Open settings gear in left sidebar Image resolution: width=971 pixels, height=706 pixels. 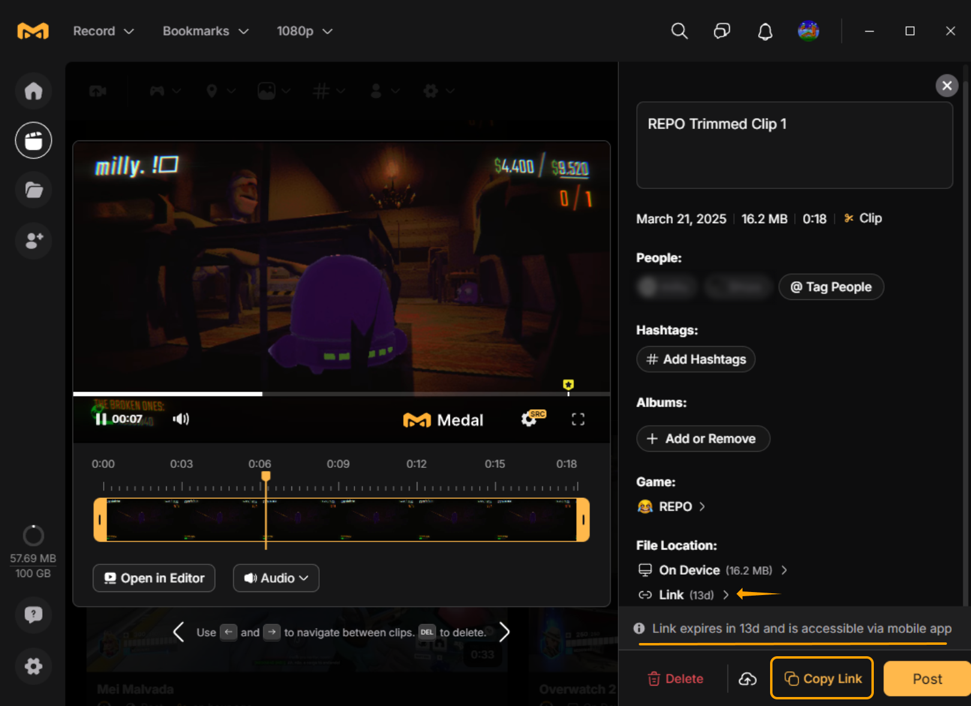point(34,666)
